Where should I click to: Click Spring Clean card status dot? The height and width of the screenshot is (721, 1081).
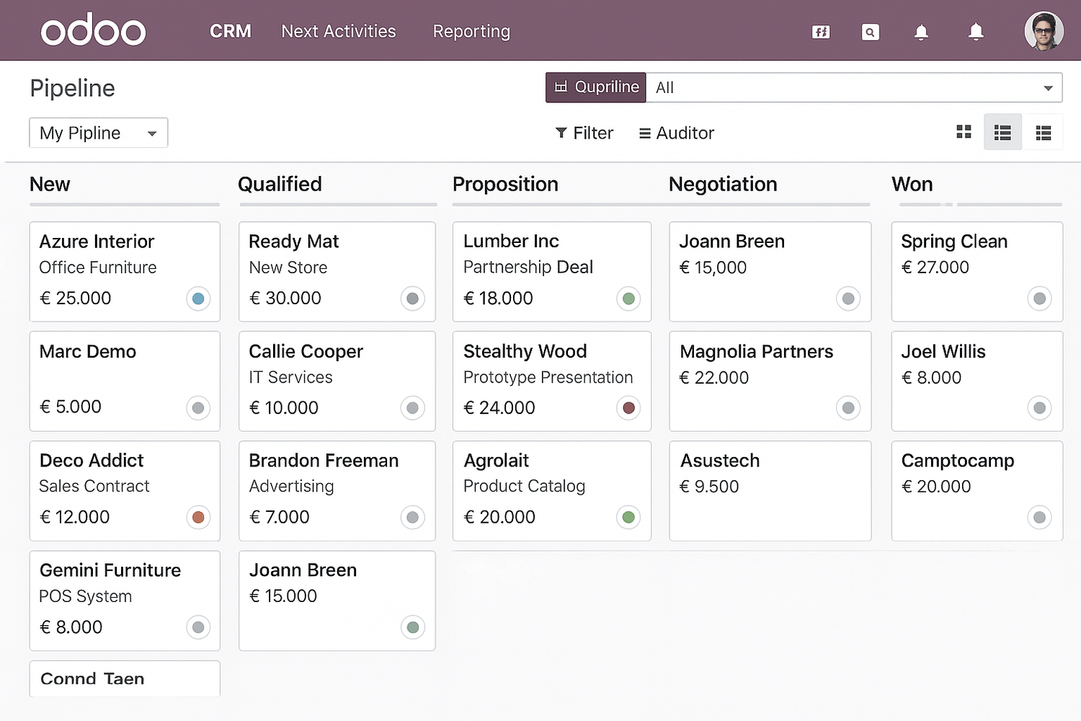coord(1039,298)
